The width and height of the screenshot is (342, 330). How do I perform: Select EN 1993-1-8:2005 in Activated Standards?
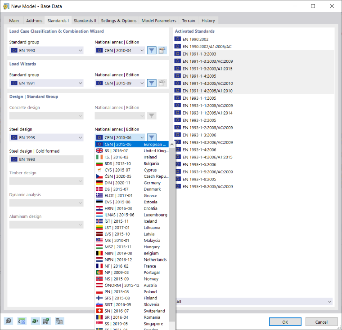pyautogui.click(x=254, y=179)
